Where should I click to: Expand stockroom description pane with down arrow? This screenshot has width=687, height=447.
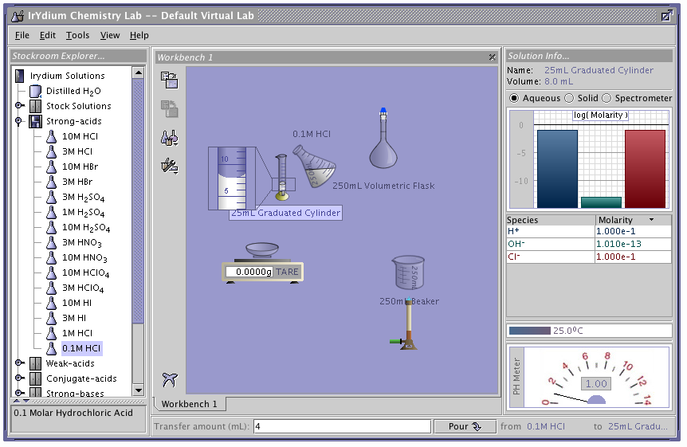tap(26, 401)
